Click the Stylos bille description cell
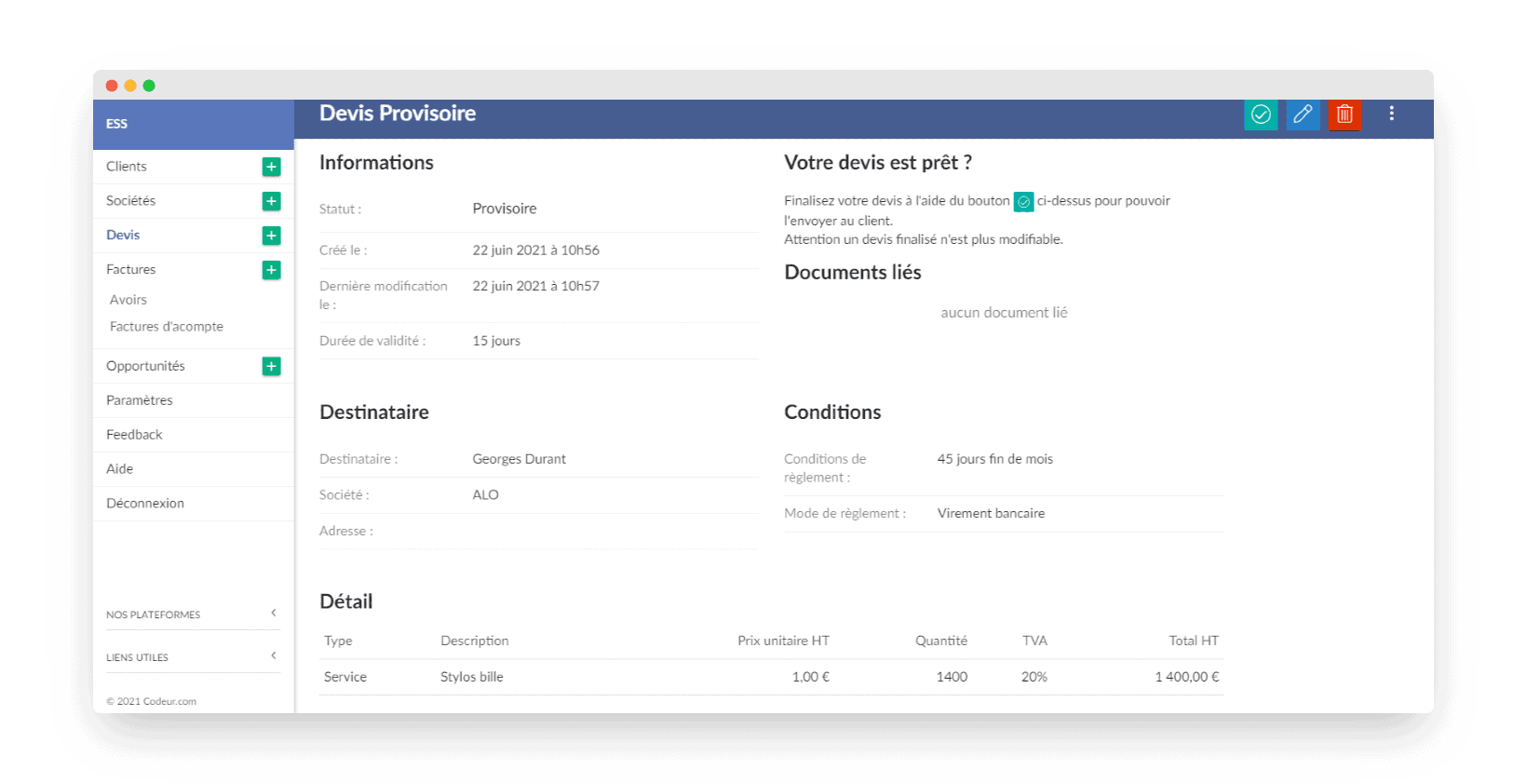The width and height of the screenshot is (1527, 783). pyautogui.click(x=472, y=677)
